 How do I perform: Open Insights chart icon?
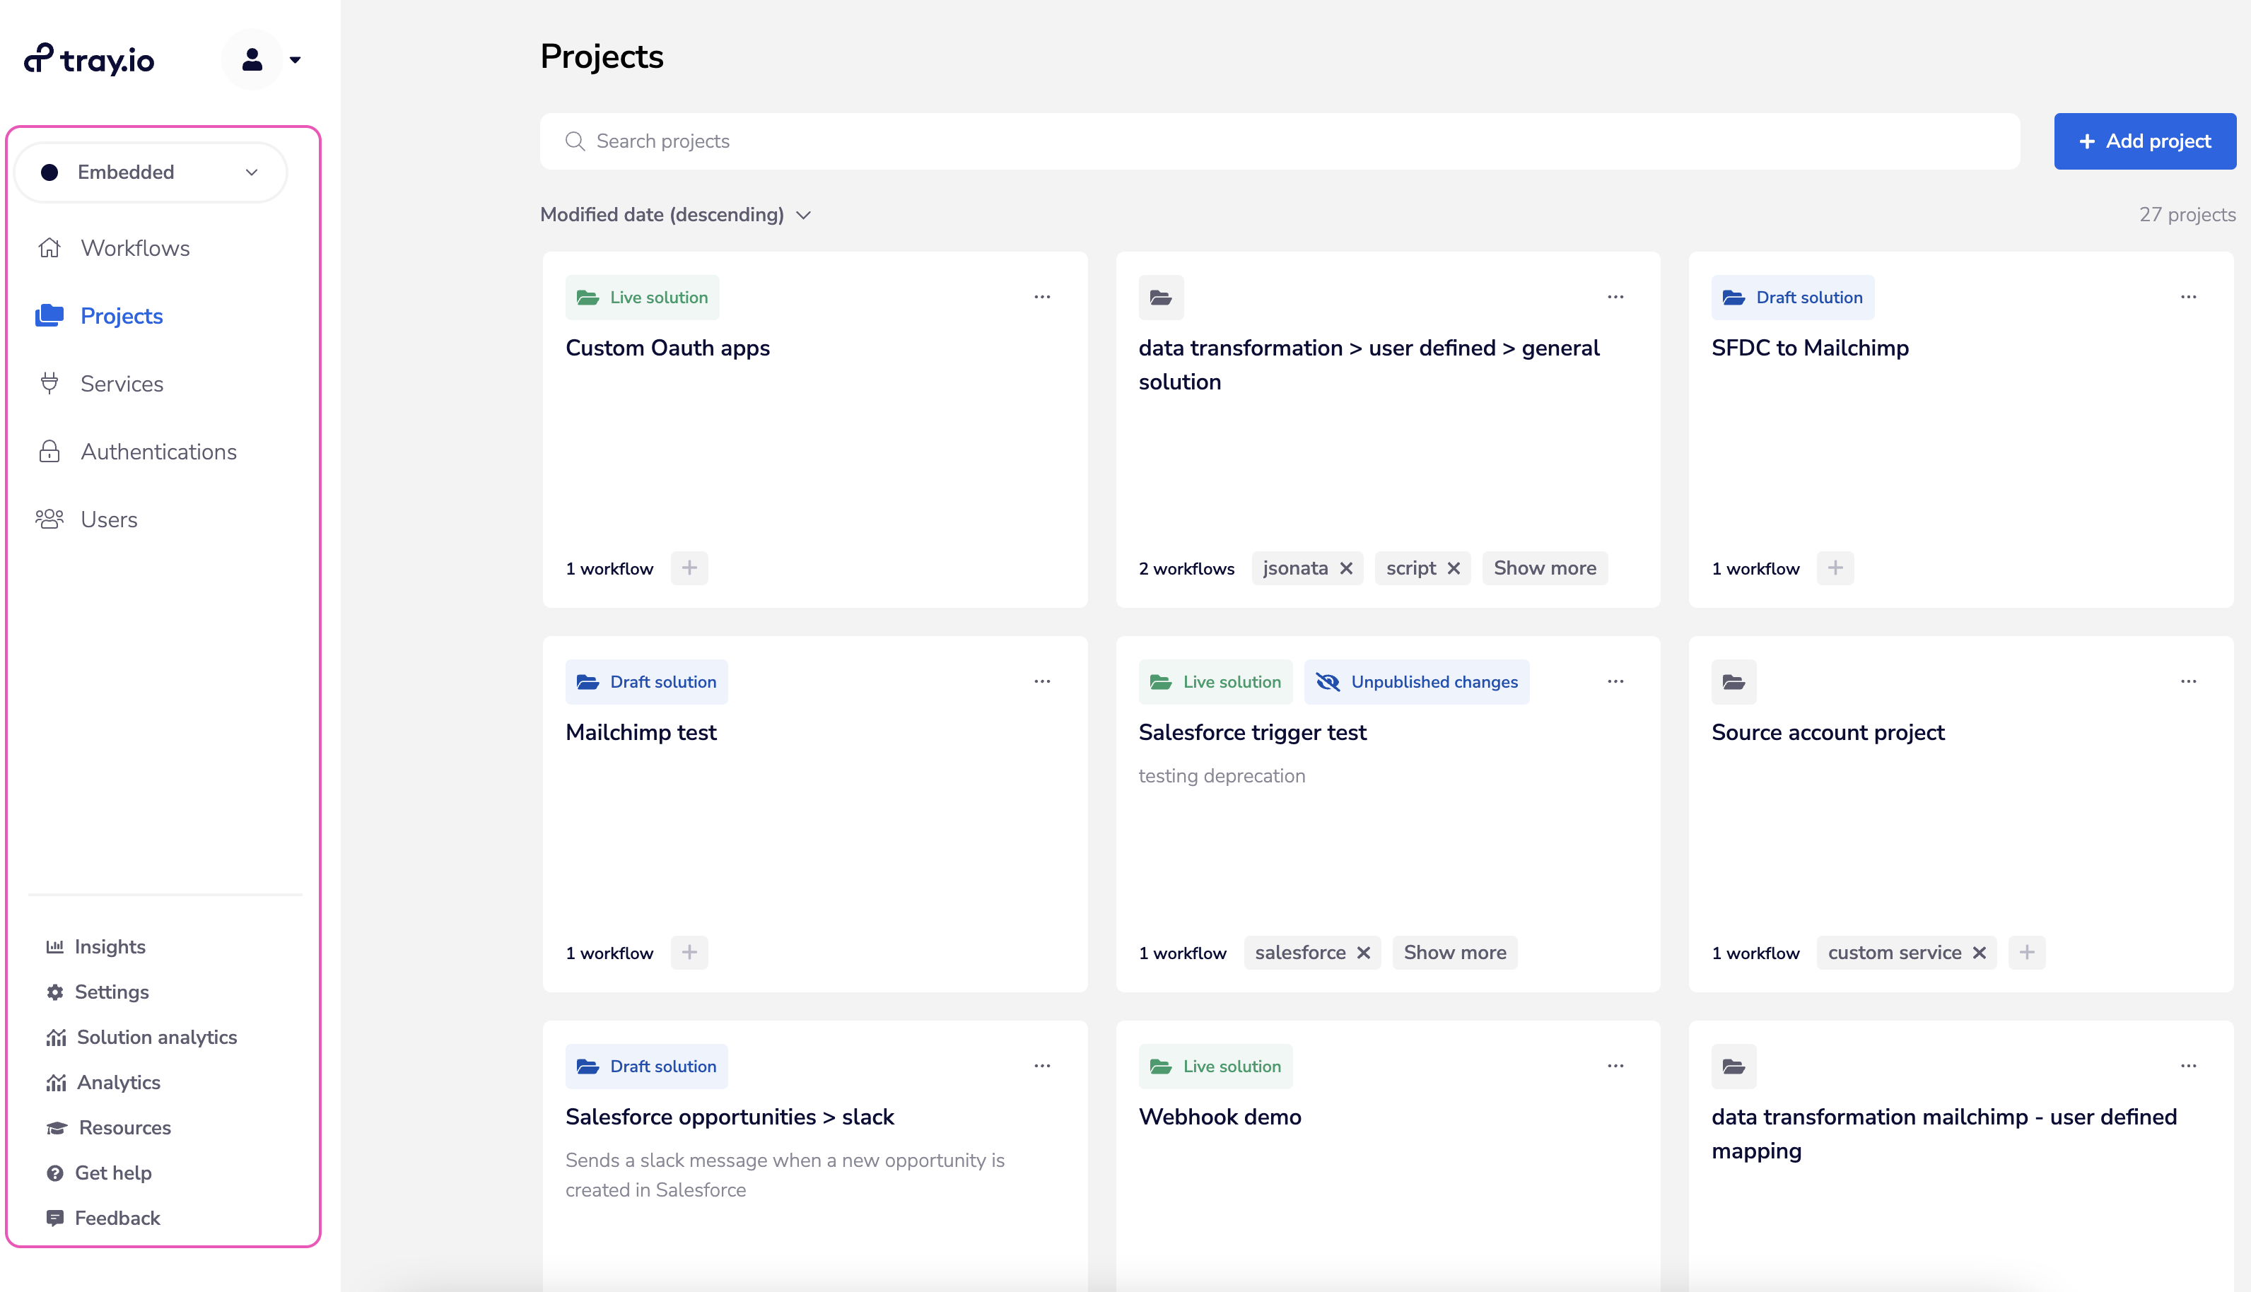[x=55, y=947]
